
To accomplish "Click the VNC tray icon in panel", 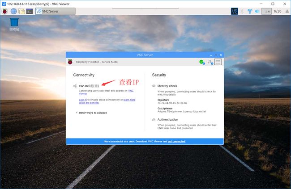I will (235, 11).
